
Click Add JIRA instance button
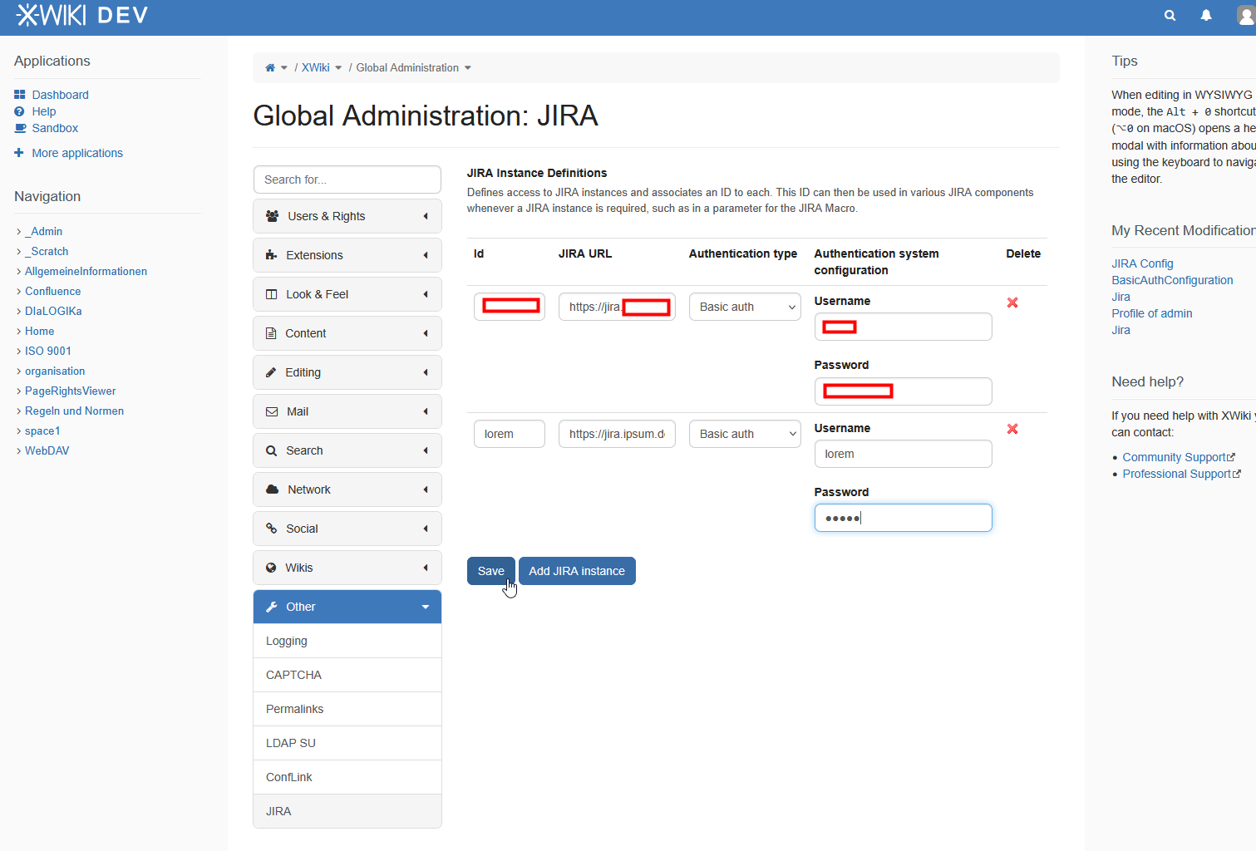pos(577,571)
